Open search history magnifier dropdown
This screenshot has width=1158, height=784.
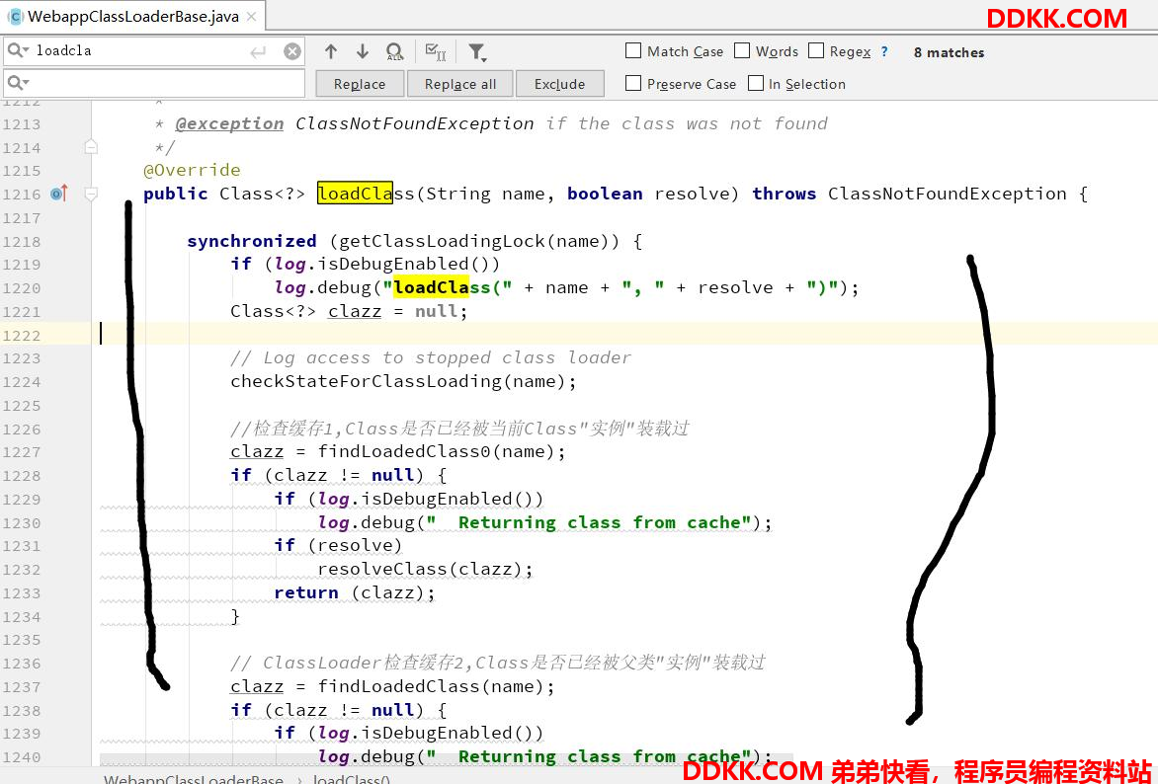(x=18, y=50)
